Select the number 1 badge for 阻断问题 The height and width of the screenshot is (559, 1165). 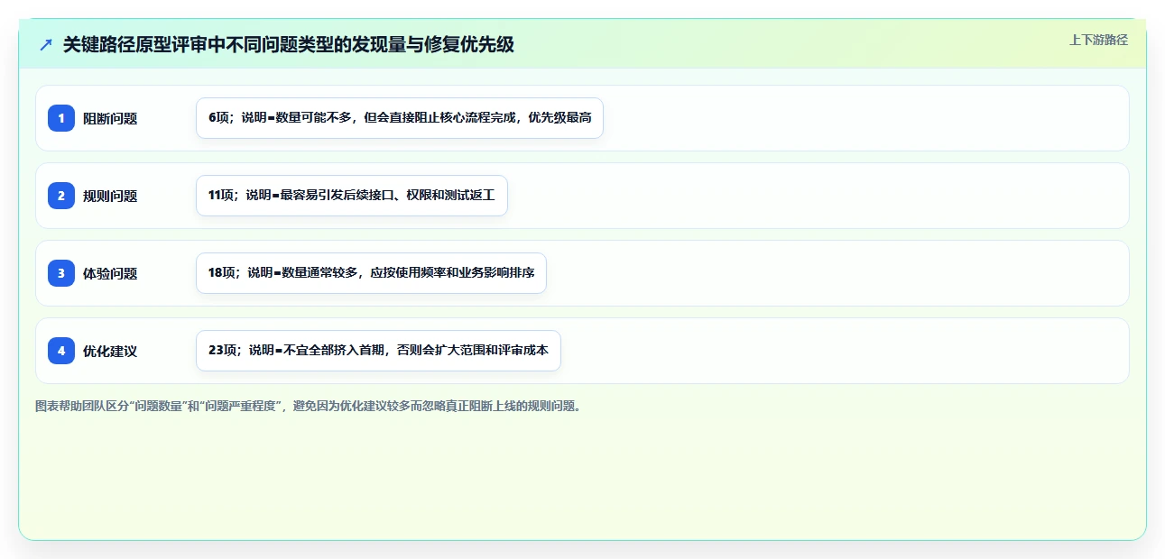coord(61,118)
